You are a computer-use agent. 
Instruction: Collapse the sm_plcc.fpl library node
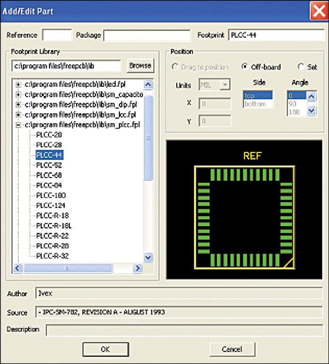click(18, 125)
